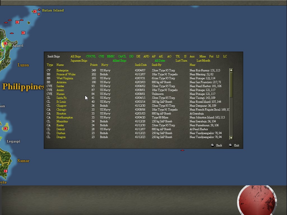Open the Houston ship entry
Screen dimensions: 287x215
coord(61,114)
